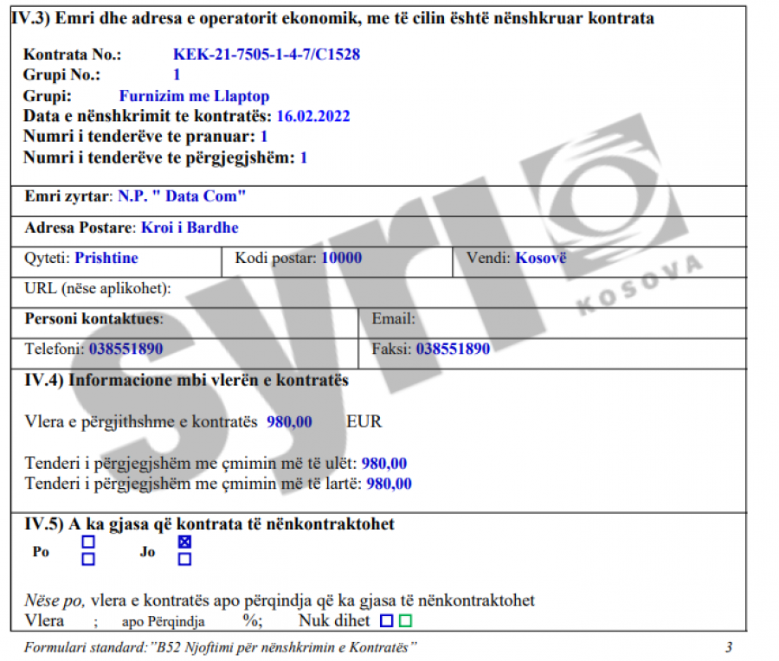
Task: Select the count after 'Numri i tenderëve te përgjegjshëm'
Action: [x=304, y=157]
